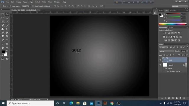
Task: Select the Move tool in toolbox
Action: click(7, 14)
